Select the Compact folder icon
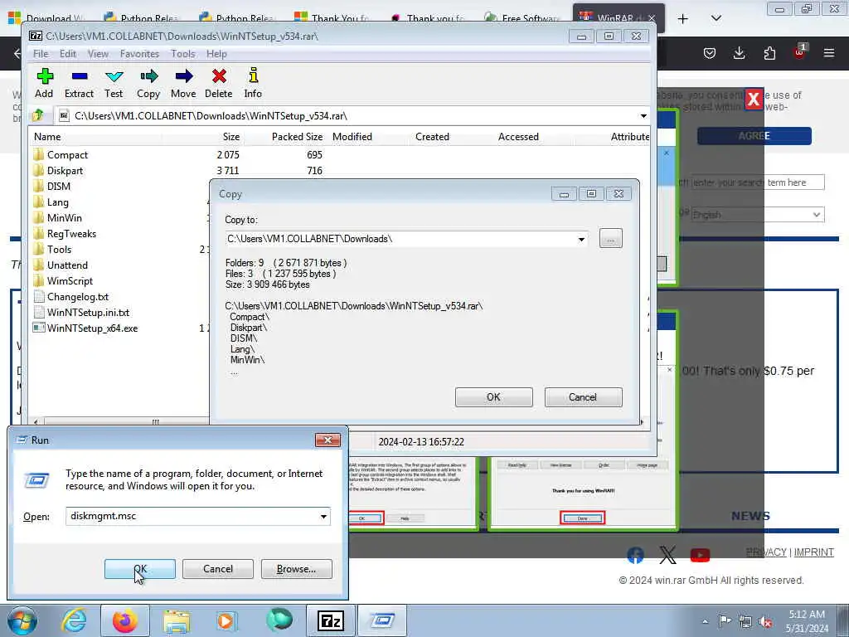This screenshot has height=637, width=849. (x=38, y=154)
